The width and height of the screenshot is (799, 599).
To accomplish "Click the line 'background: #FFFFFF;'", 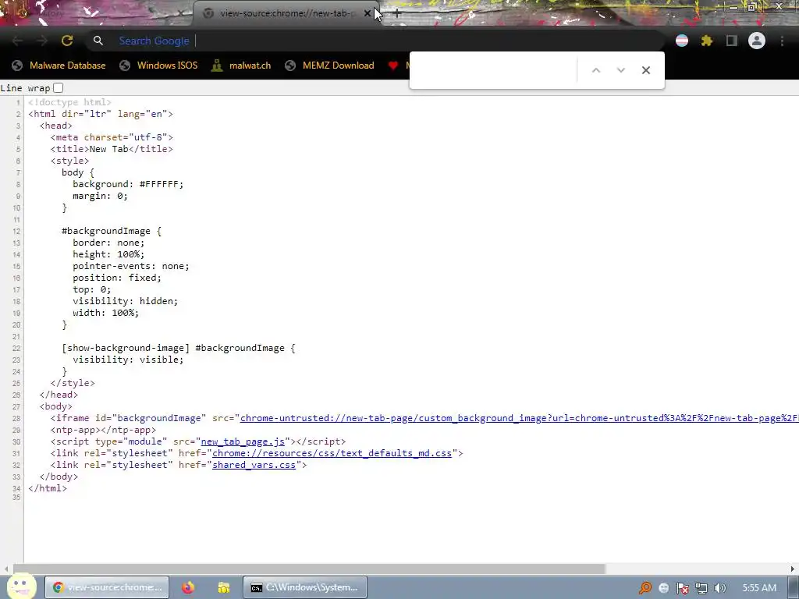I will [128, 184].
